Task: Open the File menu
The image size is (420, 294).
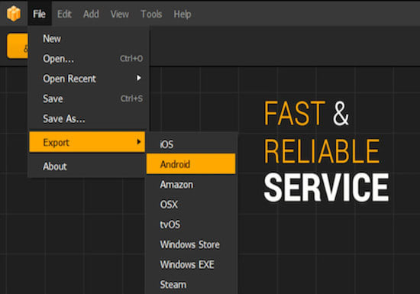Action: (40, 14)
